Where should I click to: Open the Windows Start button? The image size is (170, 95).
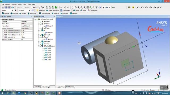click(x=2, y=93)
